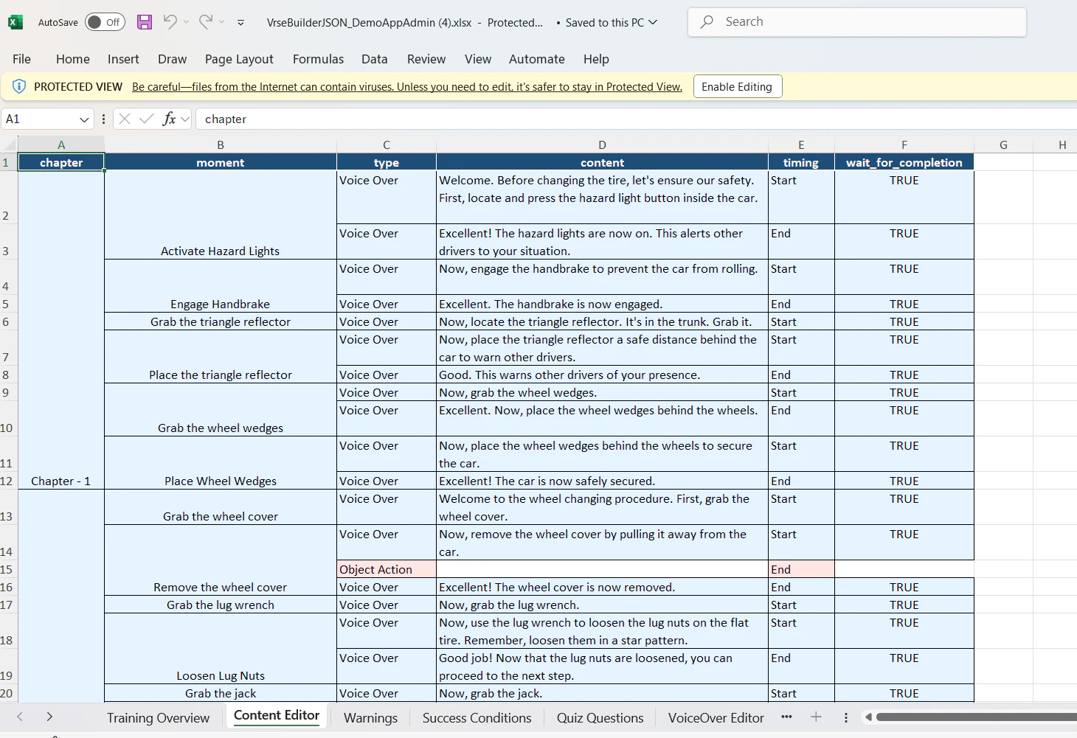
Task: Open the Quiz Questions sheet tab
Action: pos(600,718)
